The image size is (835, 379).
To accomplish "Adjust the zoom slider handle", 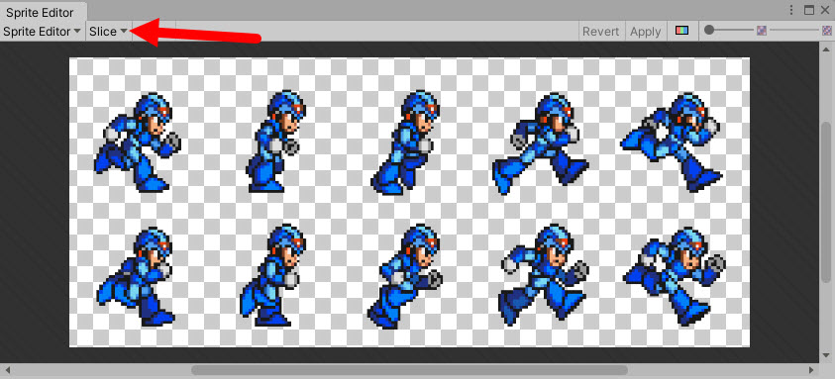I will click(x=709, y=31).
